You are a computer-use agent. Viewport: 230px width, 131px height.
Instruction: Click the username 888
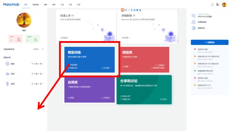click(x=24, y=30)
